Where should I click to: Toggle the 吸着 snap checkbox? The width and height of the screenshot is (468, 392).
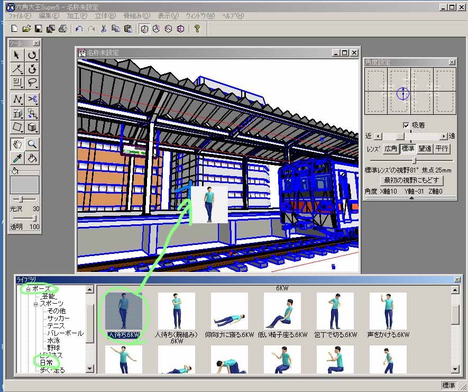[x=406, y=125]
